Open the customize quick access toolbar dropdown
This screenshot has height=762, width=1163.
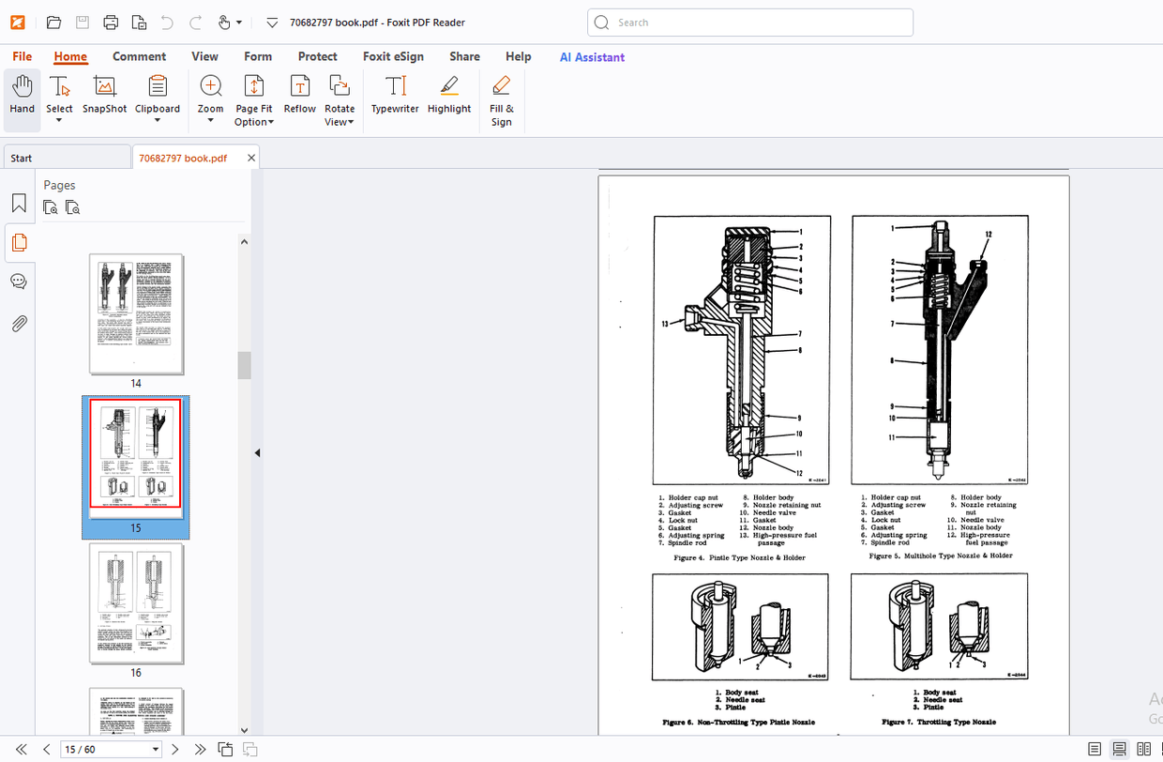pos(272,23)
